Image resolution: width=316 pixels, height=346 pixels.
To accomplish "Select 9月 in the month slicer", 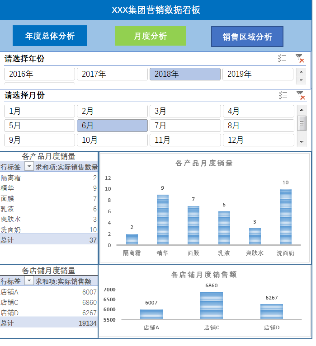I will click(x=39, y=140).
